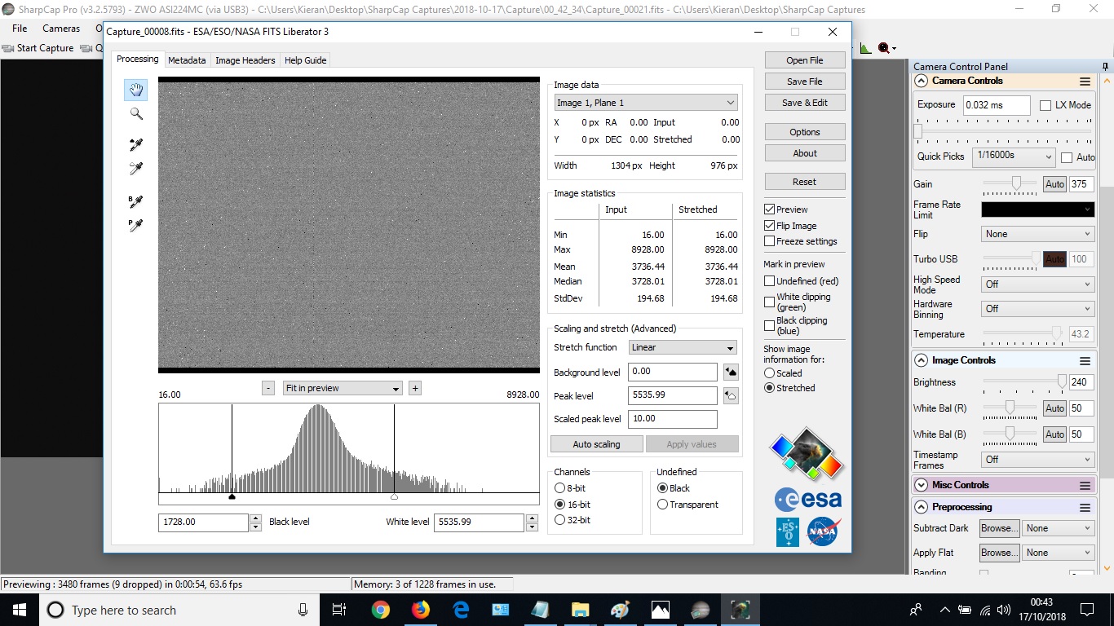
Task: Open Google Chrome from the taskbar
Action: click(x=381, y=610)
